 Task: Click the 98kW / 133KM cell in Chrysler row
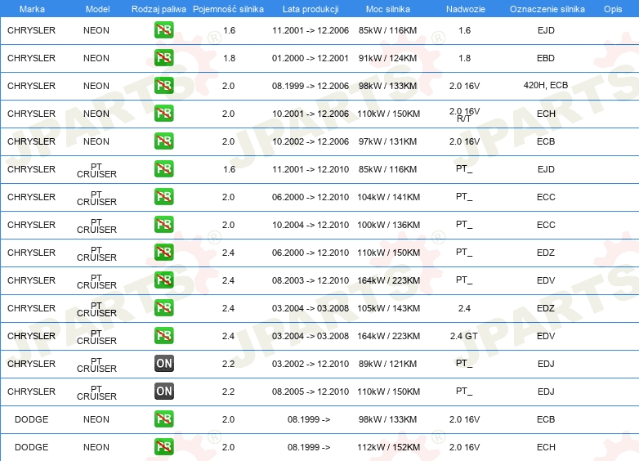[387, 86]
